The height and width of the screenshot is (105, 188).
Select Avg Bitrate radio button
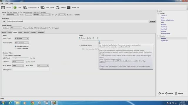[x=80, y=45]
